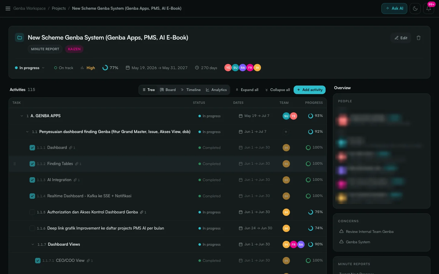439x274 pixels.
Task: Delete project using trash icon
Action: click(419, 38)
